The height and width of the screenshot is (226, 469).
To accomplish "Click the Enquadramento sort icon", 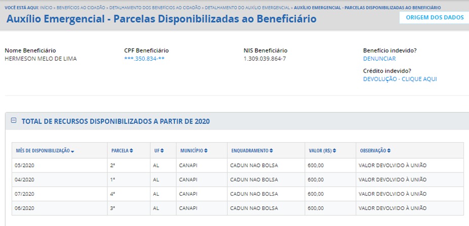I will point(271,151).
